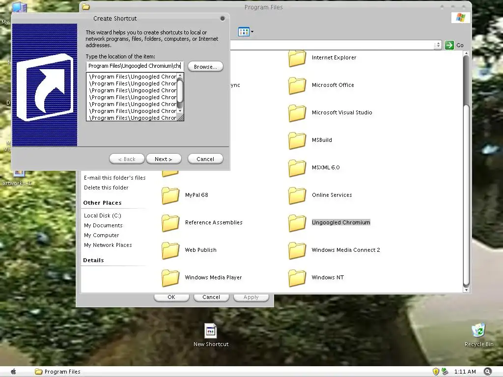503x377 pixels.
Task: Select the Reference Assemblies folder icon
Action: point(170,223)
